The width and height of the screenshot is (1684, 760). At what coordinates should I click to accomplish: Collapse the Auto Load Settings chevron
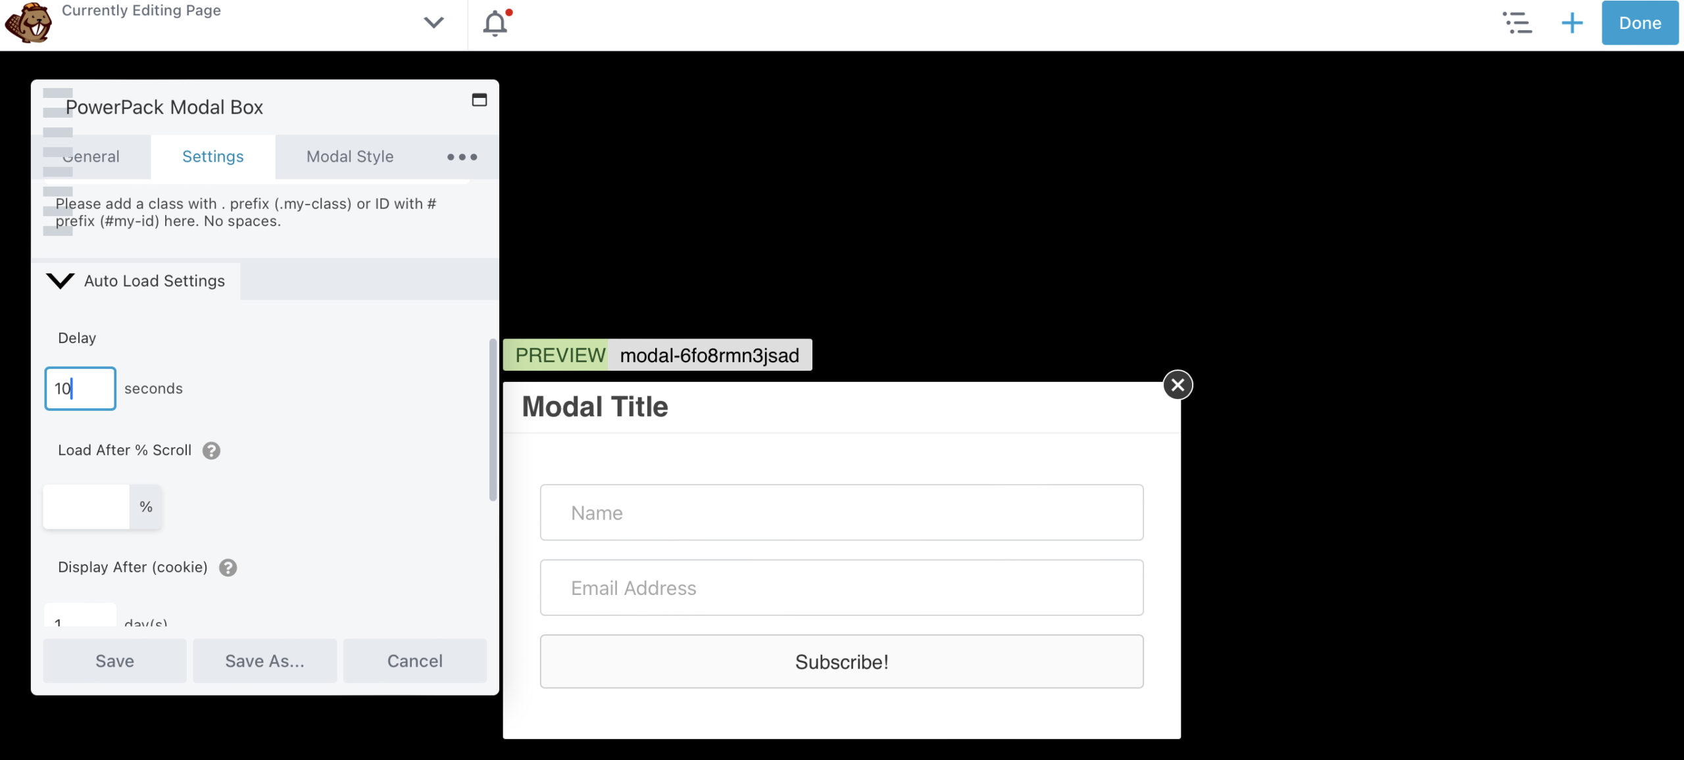(x=60, y=280)
